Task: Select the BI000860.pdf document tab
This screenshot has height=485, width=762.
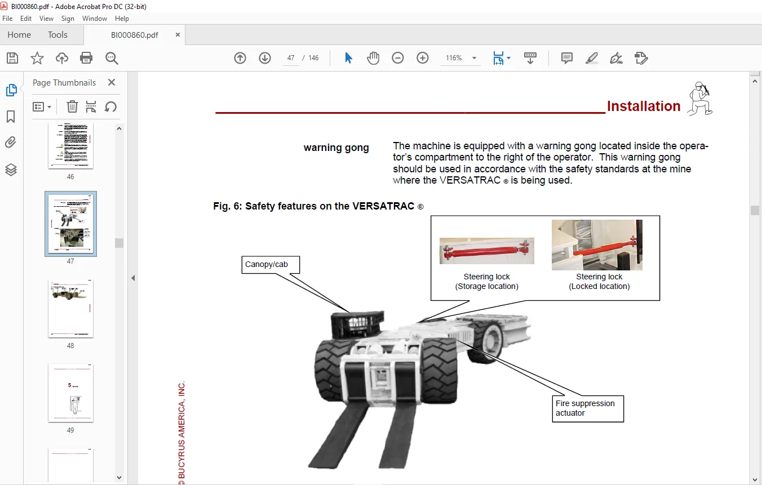Action: tap(135, 35)
